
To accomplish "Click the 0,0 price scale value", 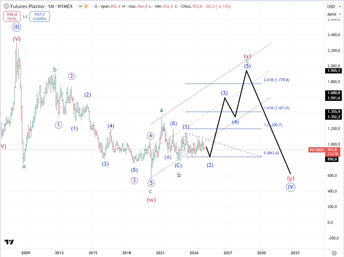I will coord(330,222).
